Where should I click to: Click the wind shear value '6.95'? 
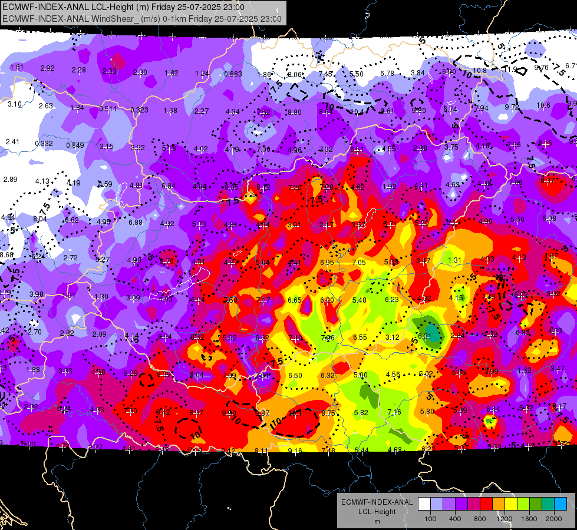coord(327,262)
